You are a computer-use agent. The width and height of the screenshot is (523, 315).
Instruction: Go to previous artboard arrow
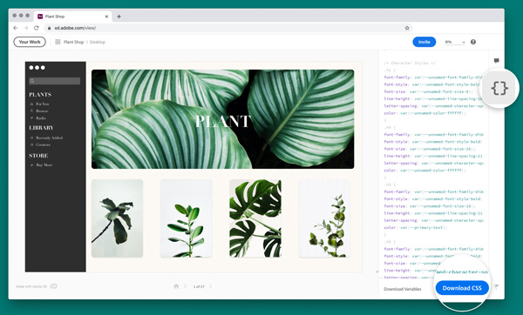pyautogui.click(x=186, y=286)
